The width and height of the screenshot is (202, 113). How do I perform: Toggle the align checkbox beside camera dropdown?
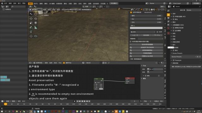[x=157, y=32]
